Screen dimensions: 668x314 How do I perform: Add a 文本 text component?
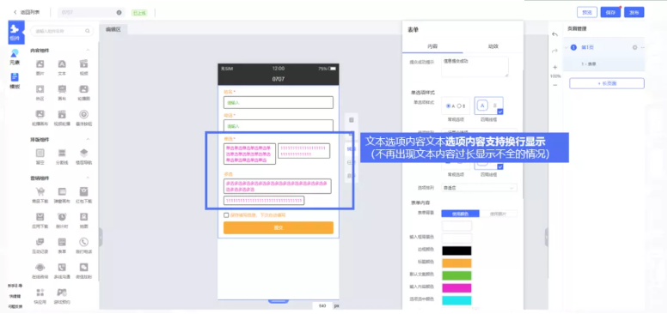[x=62, y=67]
